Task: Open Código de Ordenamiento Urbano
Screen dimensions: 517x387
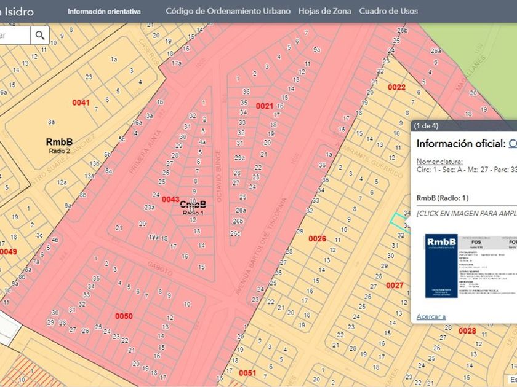Action: tap(228, 12)
